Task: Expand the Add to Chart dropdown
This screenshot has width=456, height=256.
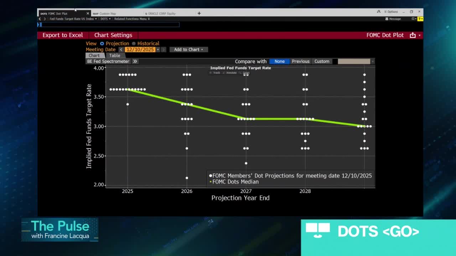Action: tap(188, 50)
